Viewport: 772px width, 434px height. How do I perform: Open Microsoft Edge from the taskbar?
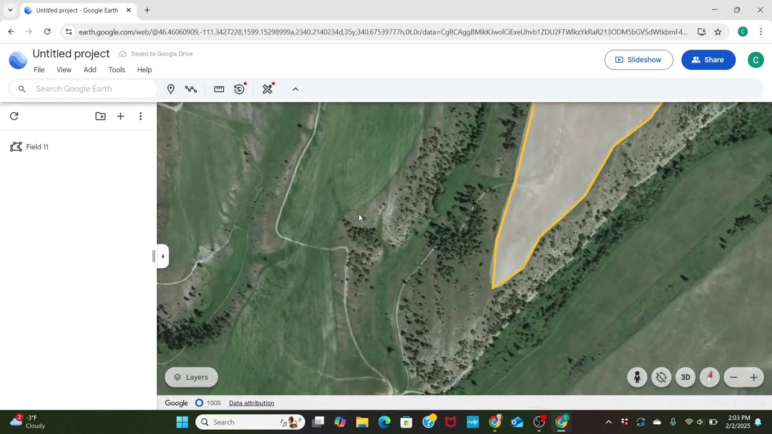pyautogui.click(x=384, y=422)
